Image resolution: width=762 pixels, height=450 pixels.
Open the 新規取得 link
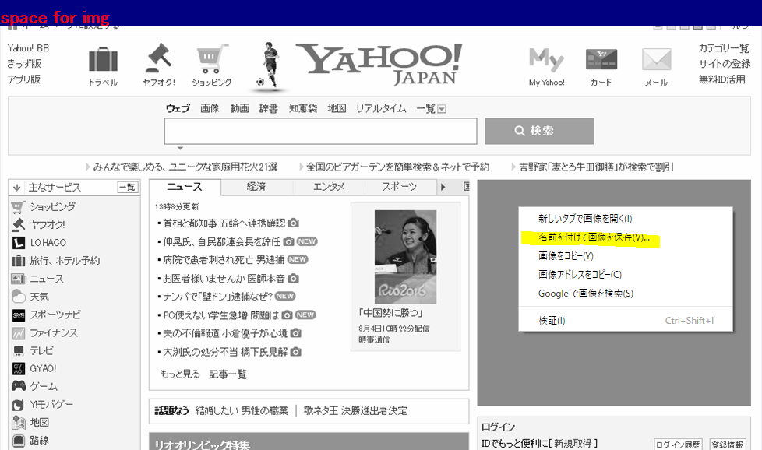pos(573,443)
